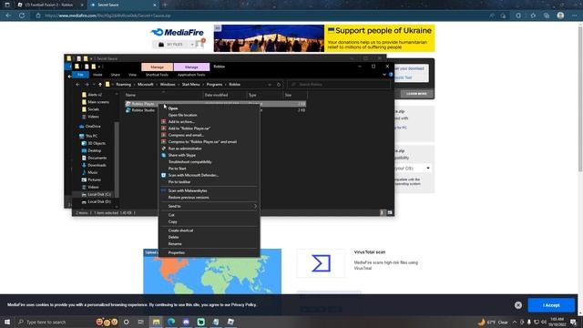Click the Explorer up-folder arrow
This screenshot has width=583, height=328.
click(x=100, y=85)
